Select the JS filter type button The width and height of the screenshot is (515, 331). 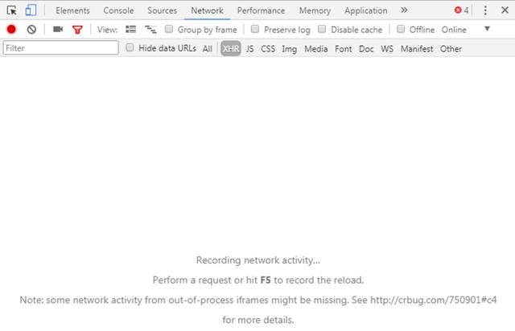click(x=250, y=49)
